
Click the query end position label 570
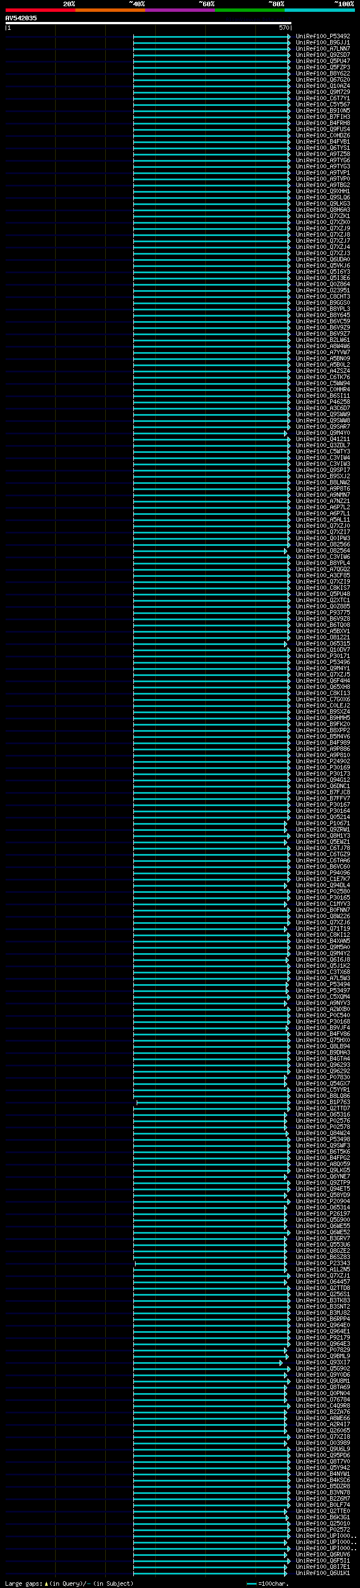283,28
